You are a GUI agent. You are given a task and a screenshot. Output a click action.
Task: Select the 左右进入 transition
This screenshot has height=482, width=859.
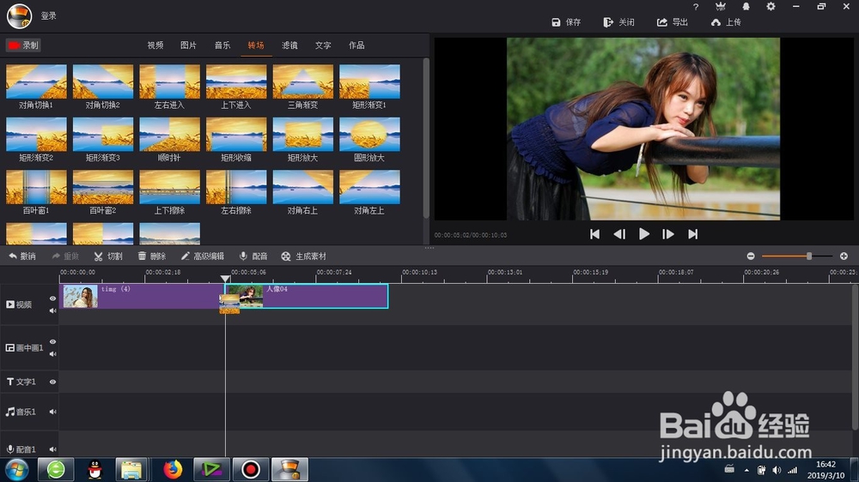170,81
